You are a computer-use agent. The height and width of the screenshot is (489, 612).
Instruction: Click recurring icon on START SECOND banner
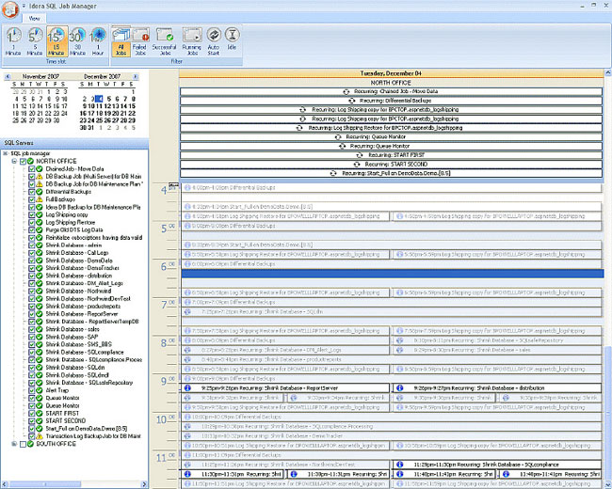pyautogui.click(x=357, y=165)
